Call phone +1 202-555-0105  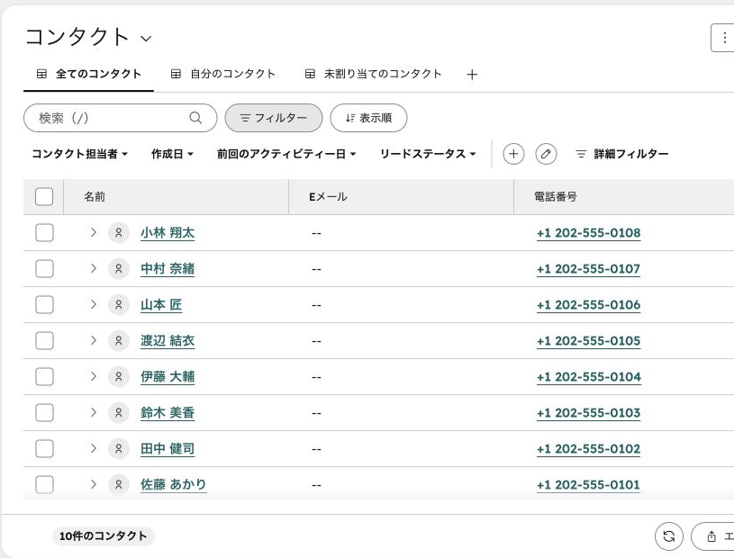[x=588, y=341]
